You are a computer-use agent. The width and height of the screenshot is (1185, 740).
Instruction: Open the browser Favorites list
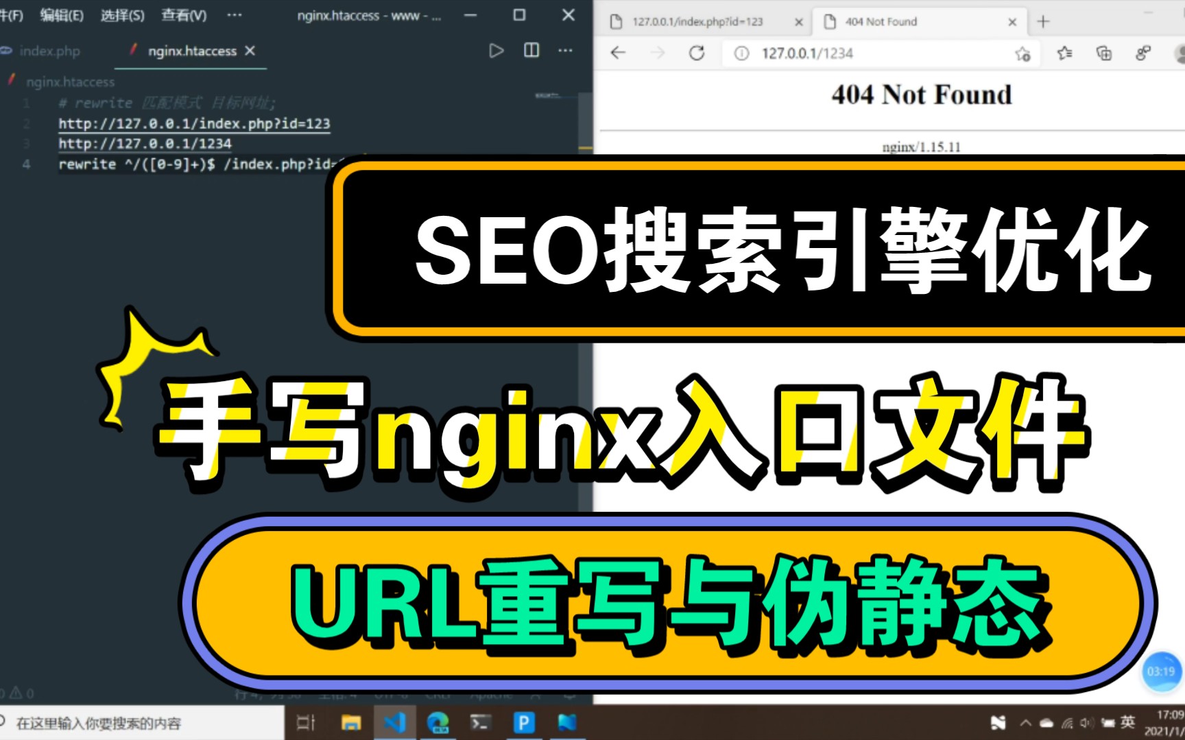coord(1064,53)
